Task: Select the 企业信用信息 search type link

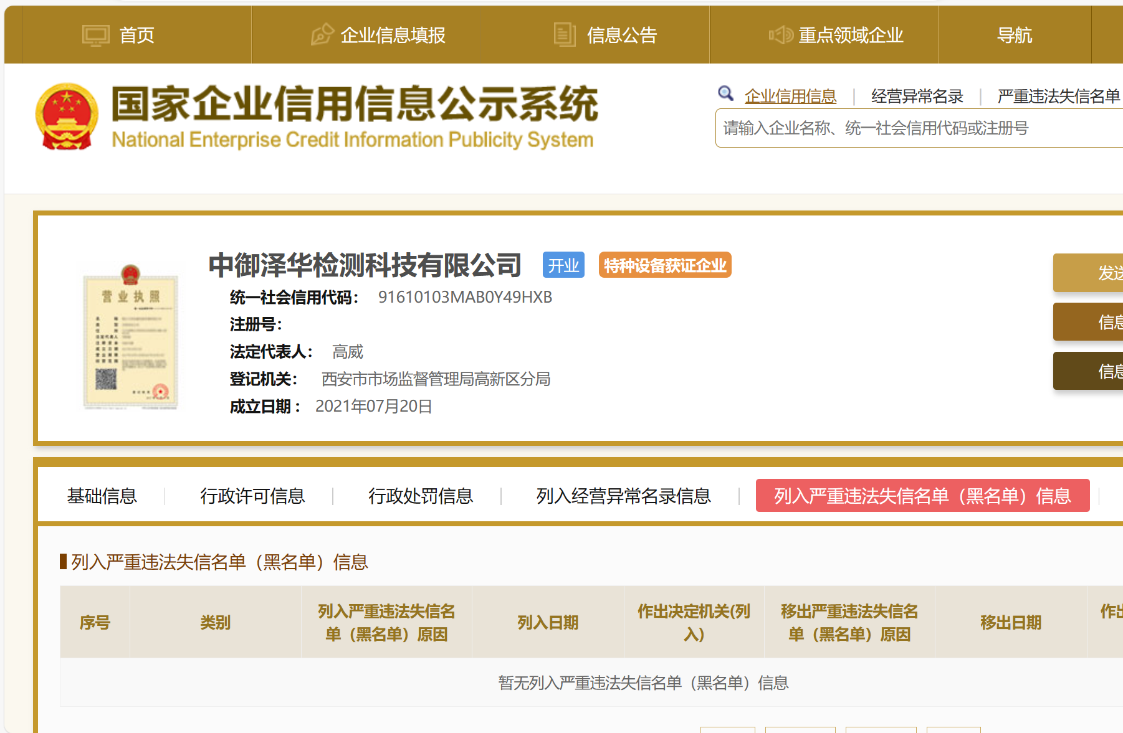Action: pyautogui.click(x=790, y=96)
